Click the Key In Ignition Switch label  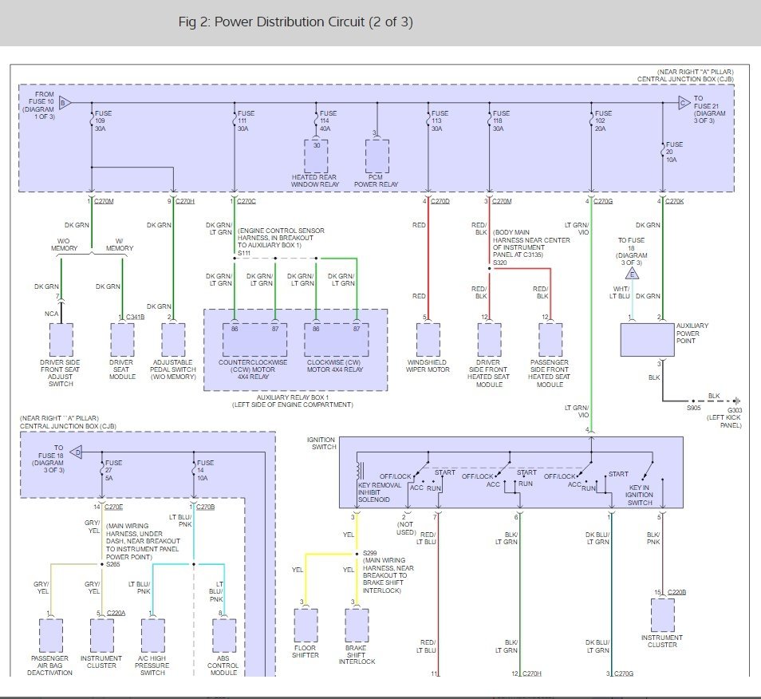click(x=639, y=495)
